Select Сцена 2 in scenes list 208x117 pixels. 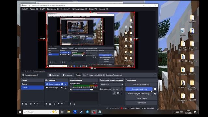point(32,88)
